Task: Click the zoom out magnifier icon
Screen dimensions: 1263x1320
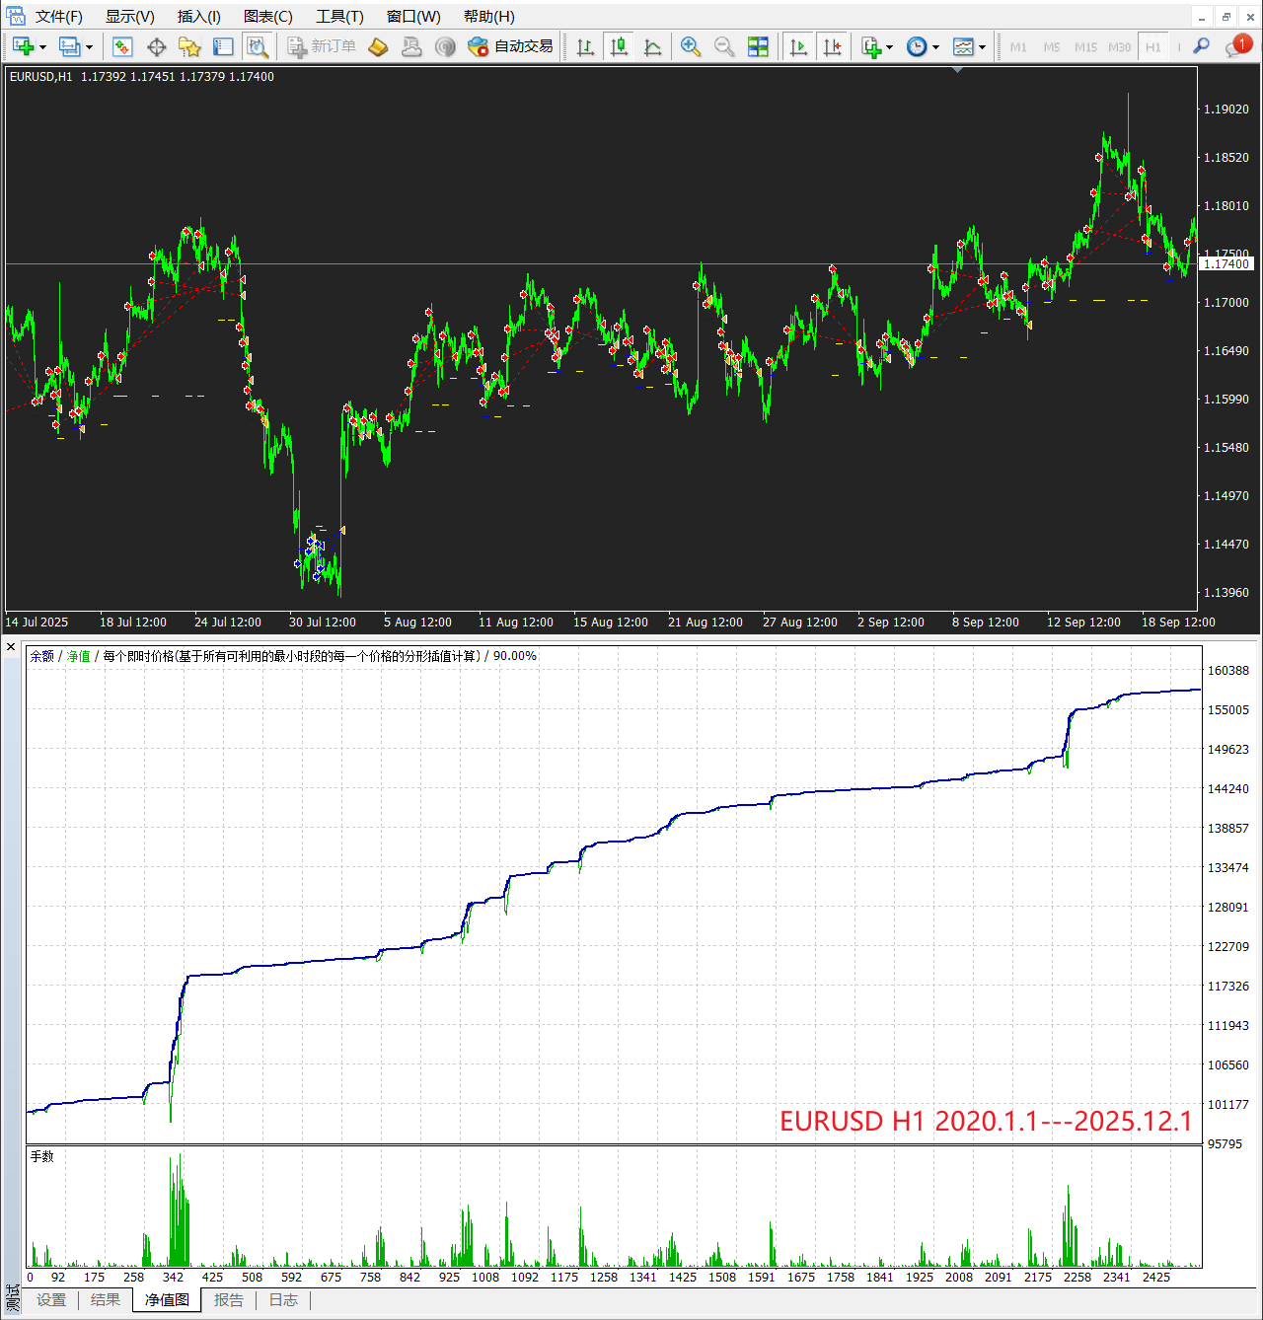Action: tap(724, 46)
